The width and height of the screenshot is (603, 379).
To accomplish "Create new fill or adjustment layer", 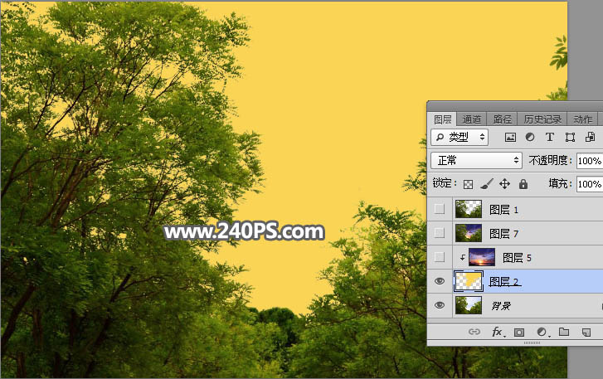I will (542, 332).
